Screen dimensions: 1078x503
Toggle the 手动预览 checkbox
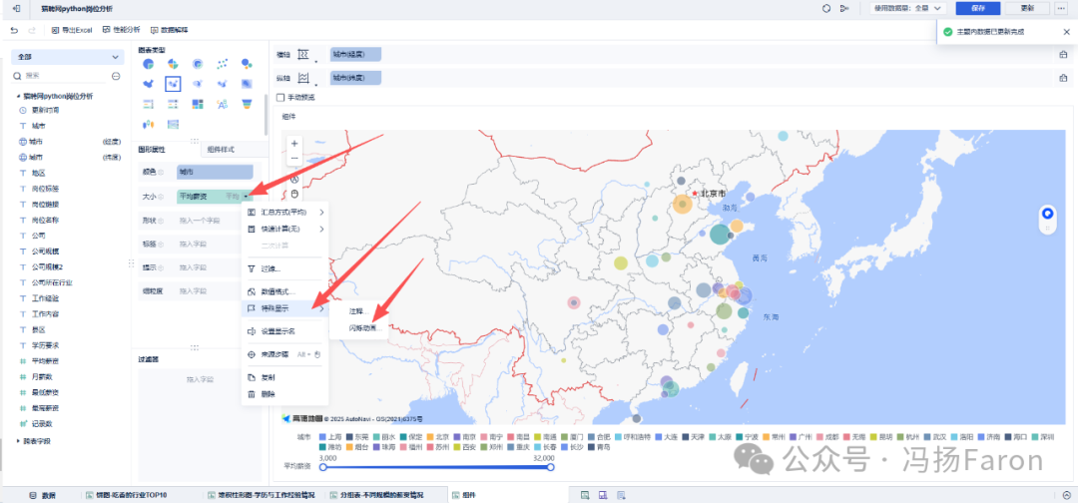(x=279, y=98)
